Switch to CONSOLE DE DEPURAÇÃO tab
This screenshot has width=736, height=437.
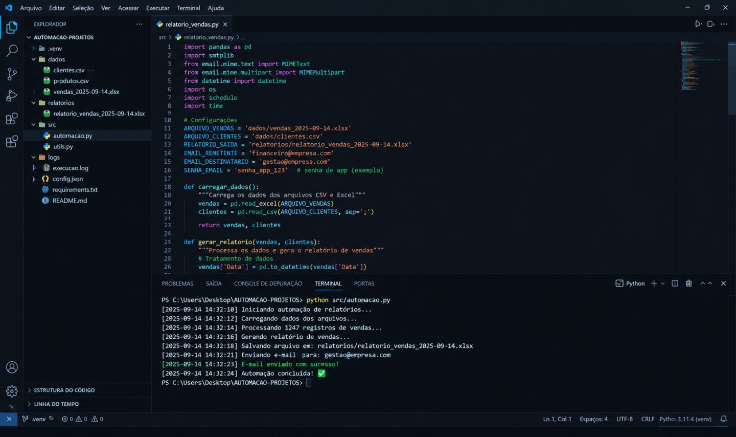tap(268, 283)
